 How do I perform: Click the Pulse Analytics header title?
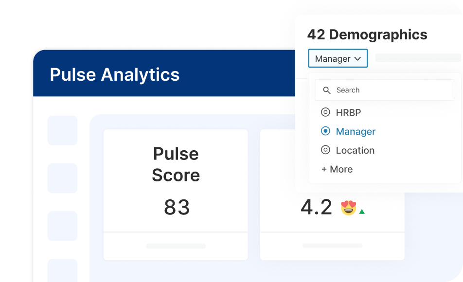pos(115,74)
